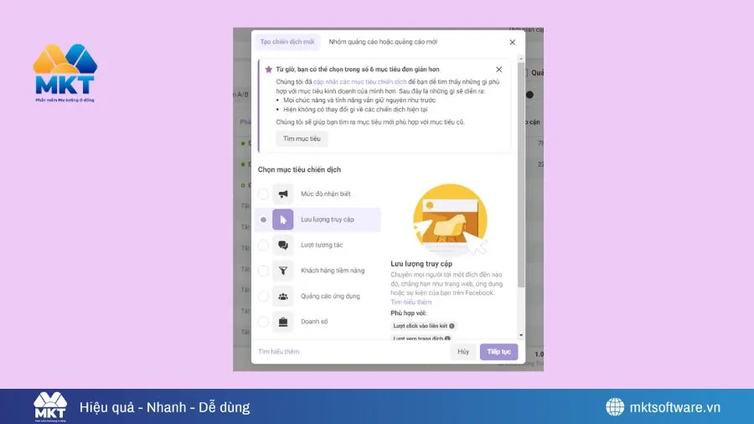Open Tìm hiểu thêm link under traffic description

point(411,302)
